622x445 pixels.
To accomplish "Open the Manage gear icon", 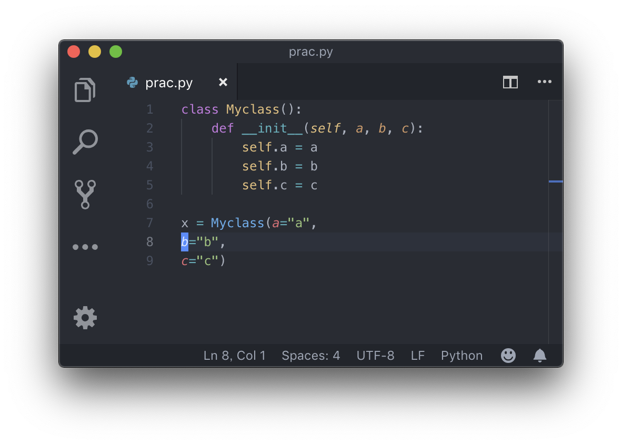I will click(x=85, y=318).
